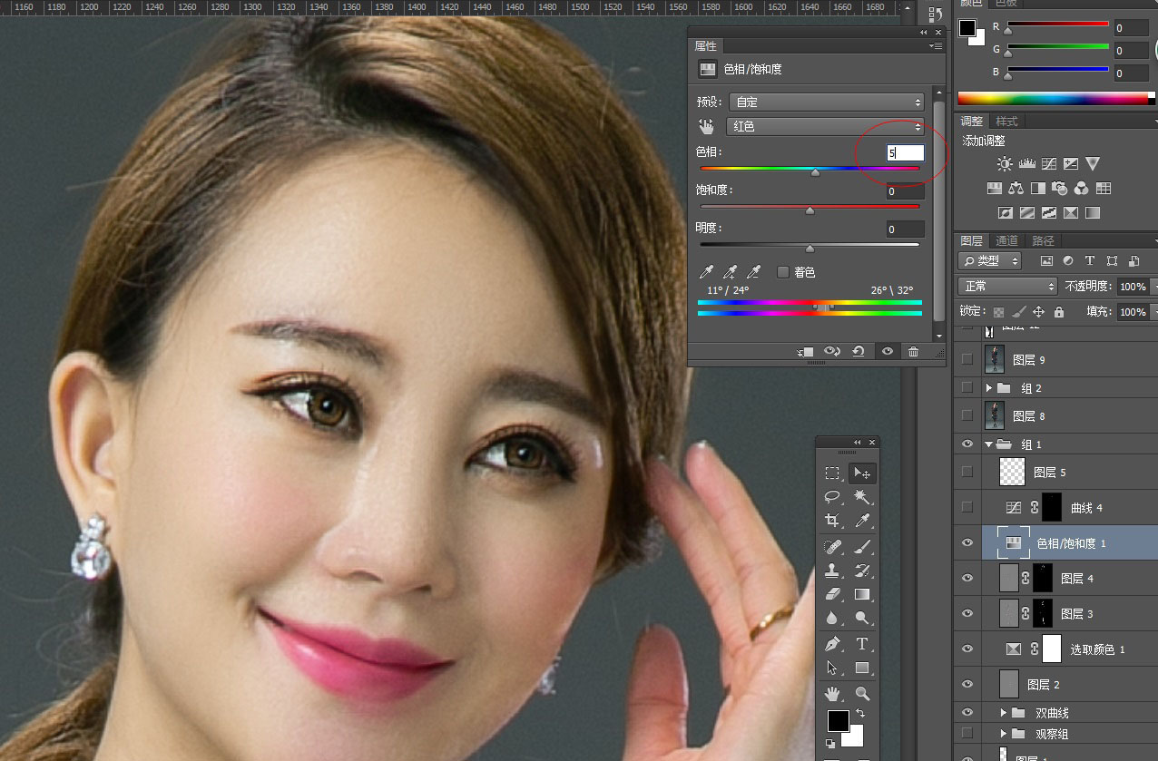The image size is (1158, 761).
Task: Select the Eyedropper tool in toolbox
Action: coord(862,521)
